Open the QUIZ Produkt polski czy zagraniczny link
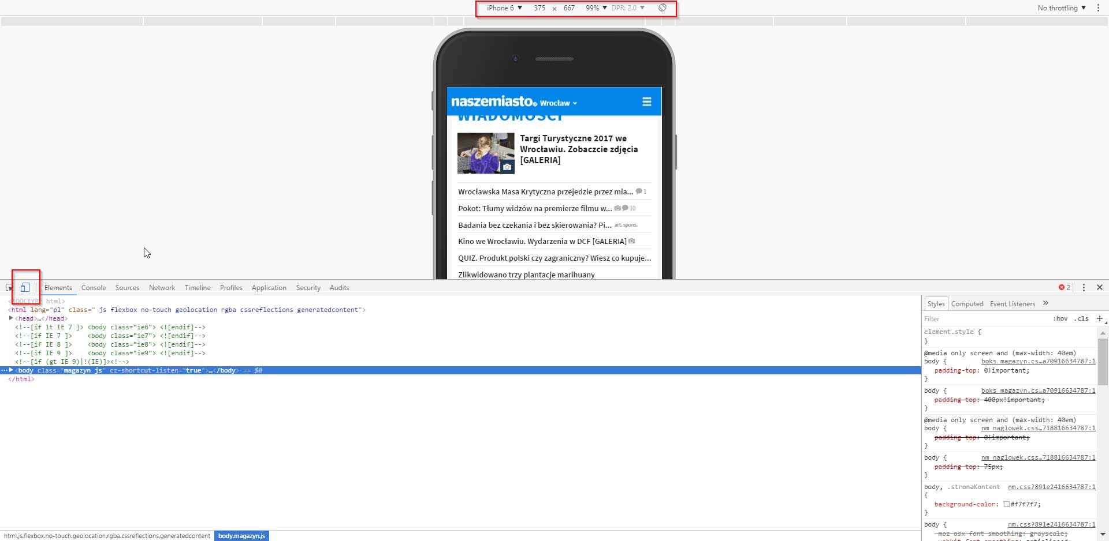The height and width of the screenshot is (541, 1109). pos(554,258)
